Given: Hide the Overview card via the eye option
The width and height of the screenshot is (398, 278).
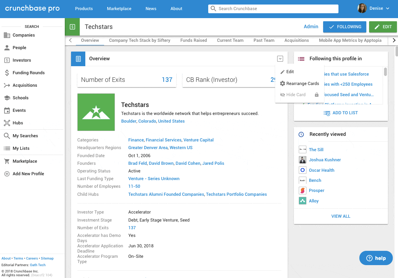Looking at the screenshot, I should tap(296, 94).
